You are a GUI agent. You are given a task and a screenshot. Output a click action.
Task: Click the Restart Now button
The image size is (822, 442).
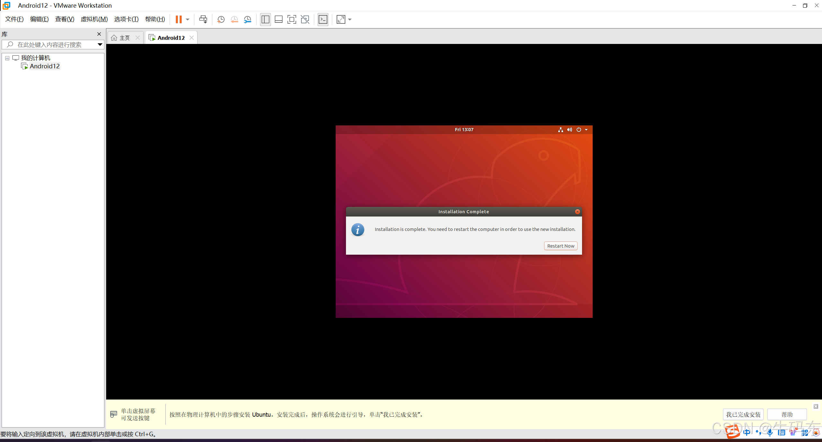tap(561, 246)
